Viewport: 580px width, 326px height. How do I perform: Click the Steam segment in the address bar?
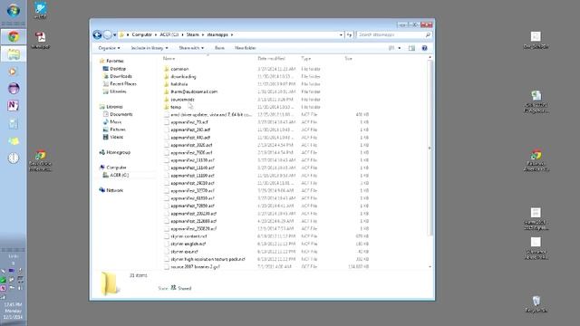pos(192,34)
